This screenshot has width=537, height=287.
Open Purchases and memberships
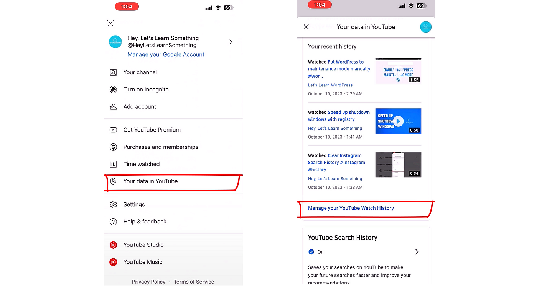pos(161,147)
